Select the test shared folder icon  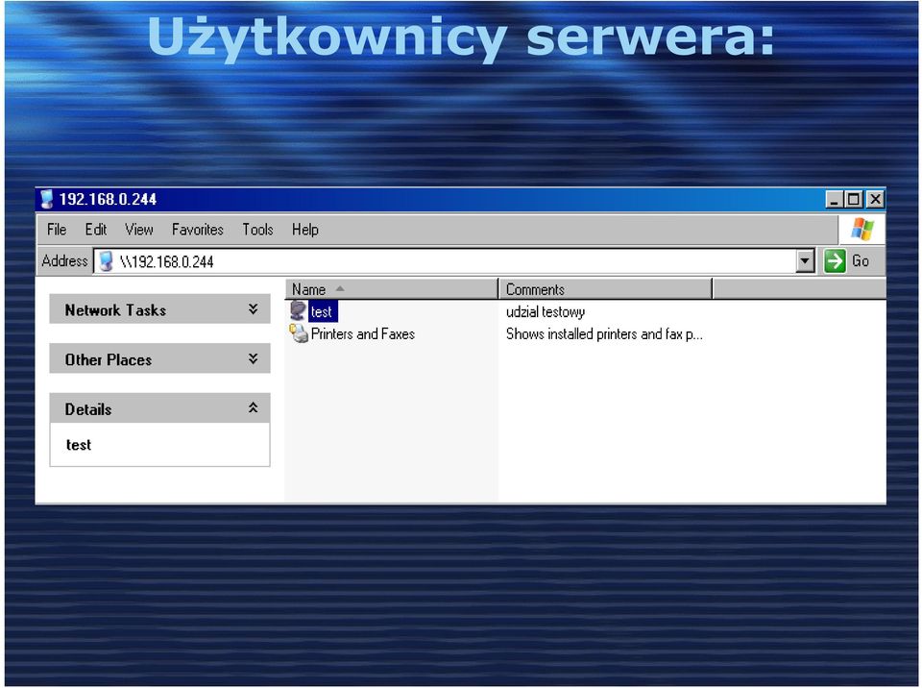click(x=298, y=310)
